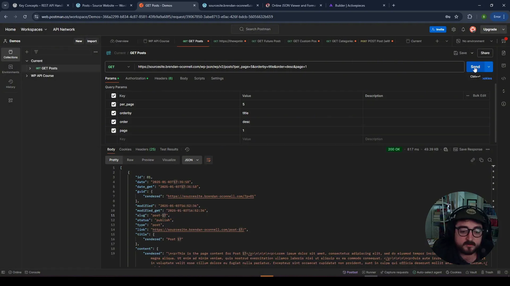Copy response body to clipboard
510x286 pixels.
[481, 160]
